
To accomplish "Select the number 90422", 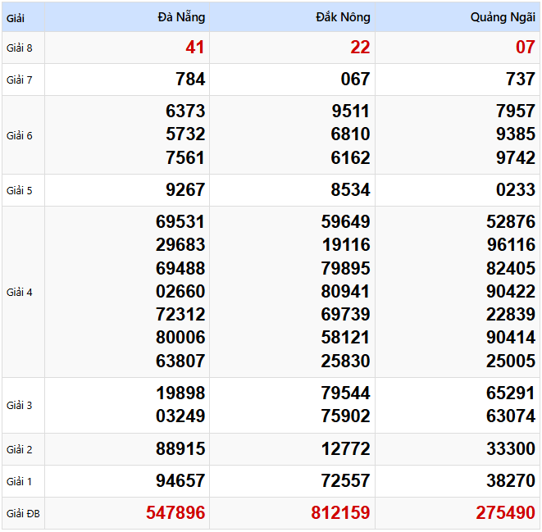I will click(511, 292).
